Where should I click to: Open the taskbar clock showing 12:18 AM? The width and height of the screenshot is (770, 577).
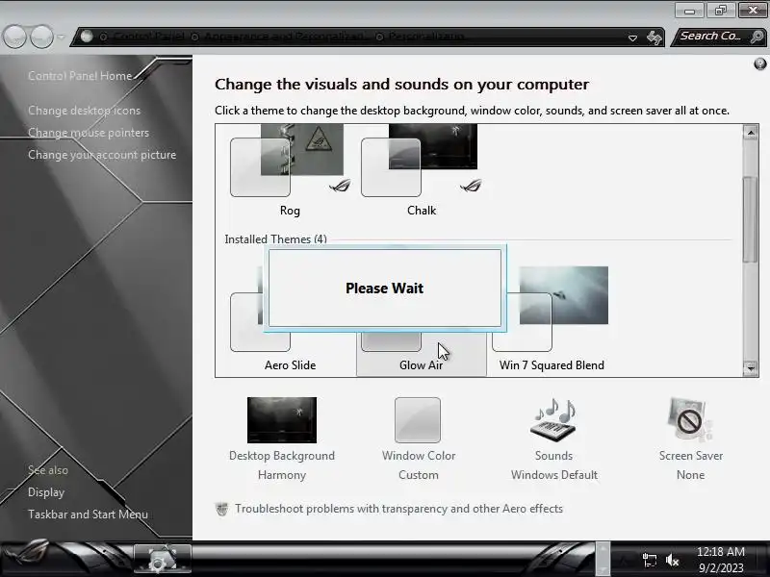coord(721,560)
